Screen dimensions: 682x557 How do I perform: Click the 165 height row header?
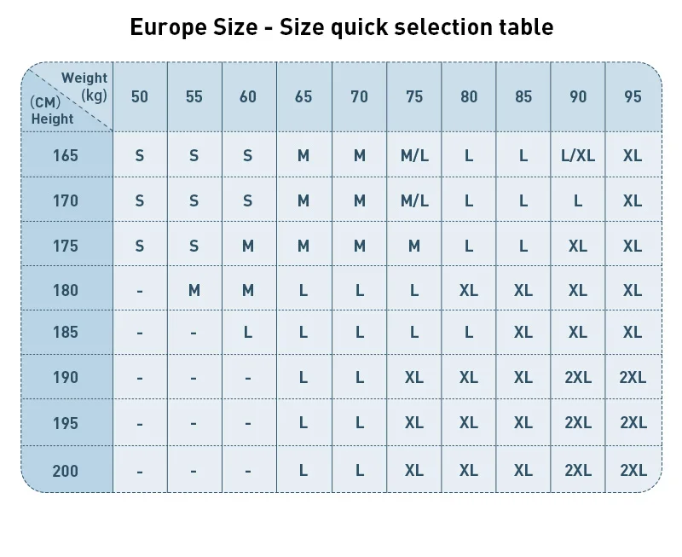tap(65, 155)
